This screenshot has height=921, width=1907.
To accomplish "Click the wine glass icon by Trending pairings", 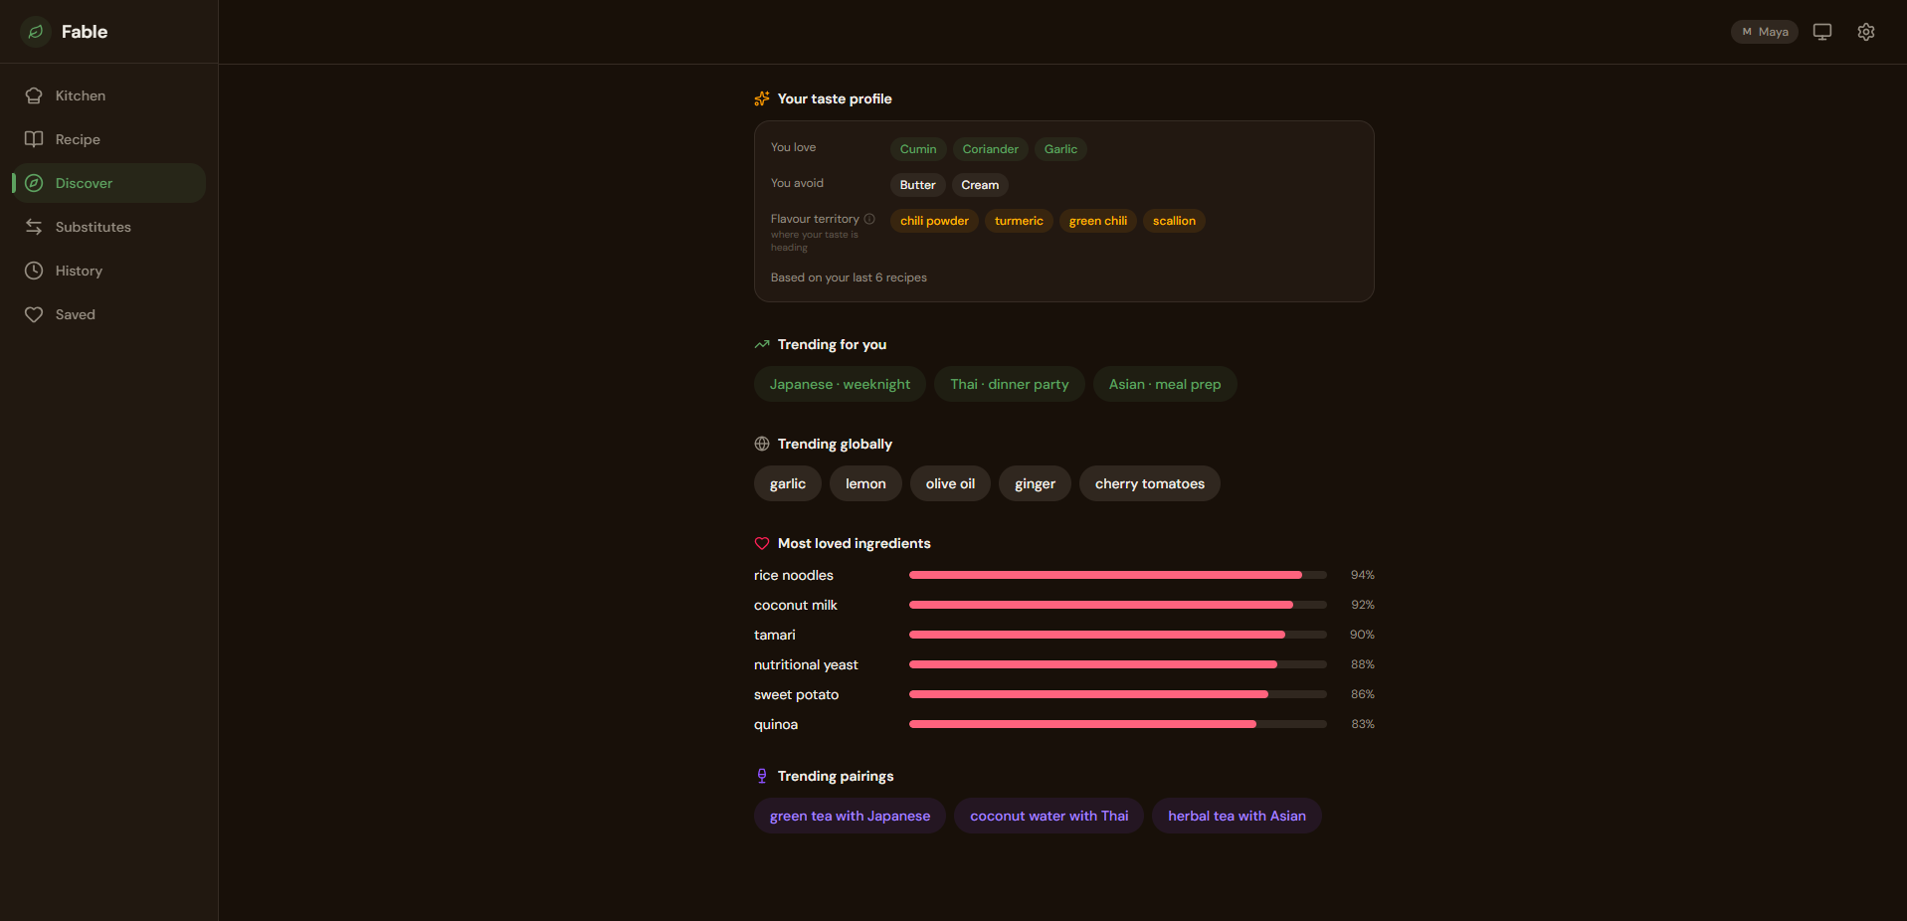I will 762,776.
